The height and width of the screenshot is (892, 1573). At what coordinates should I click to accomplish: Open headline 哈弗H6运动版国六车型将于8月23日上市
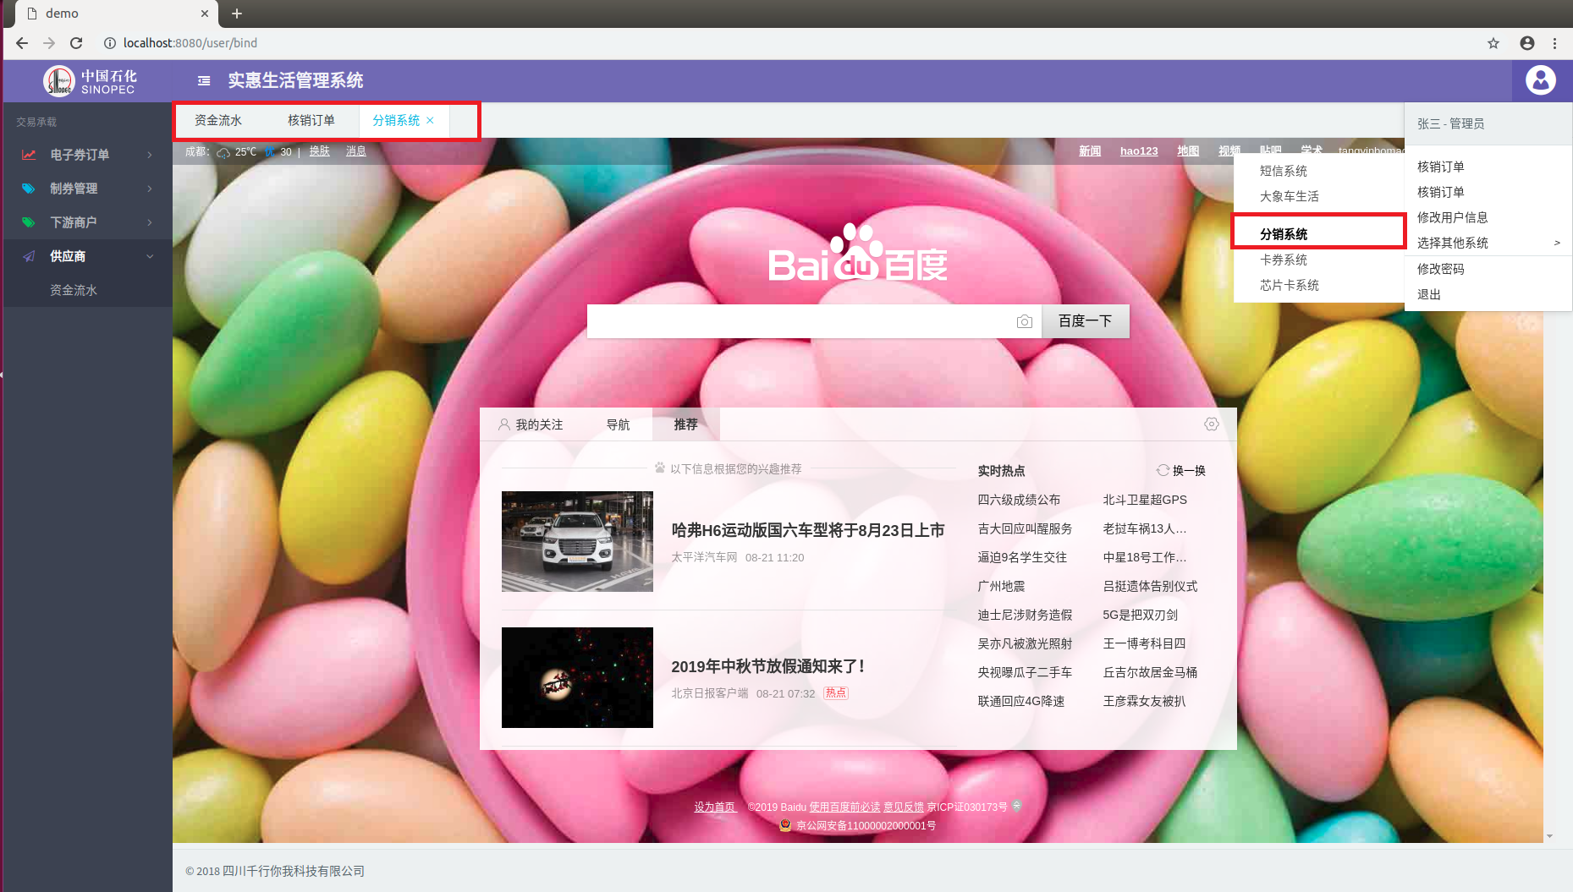click(x=808, y=530)
